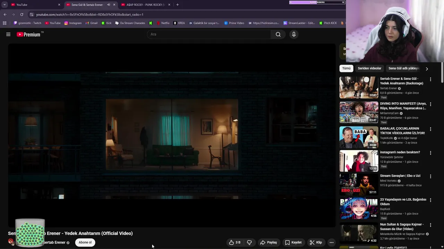Open BABALAR ÇOCUKLARININ TIKTOK thumbnail

pyautogui.click(x=359, y=137)
